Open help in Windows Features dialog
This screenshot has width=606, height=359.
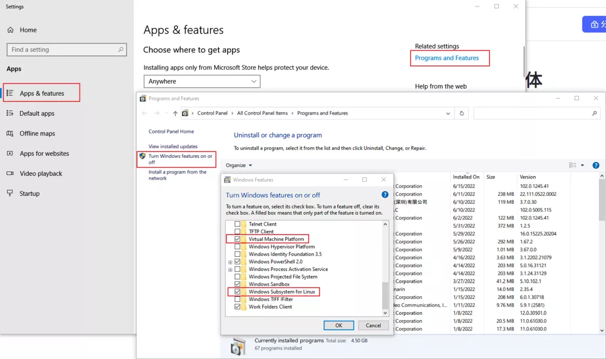(x=385, y=195)
